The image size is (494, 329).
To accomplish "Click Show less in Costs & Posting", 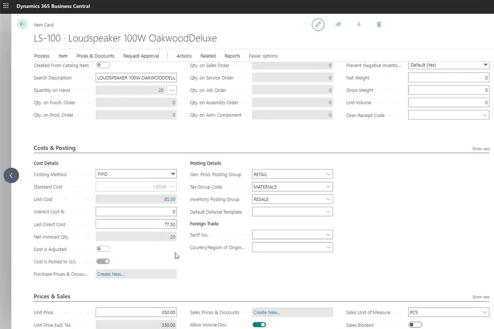I will (x=480, y=149).
